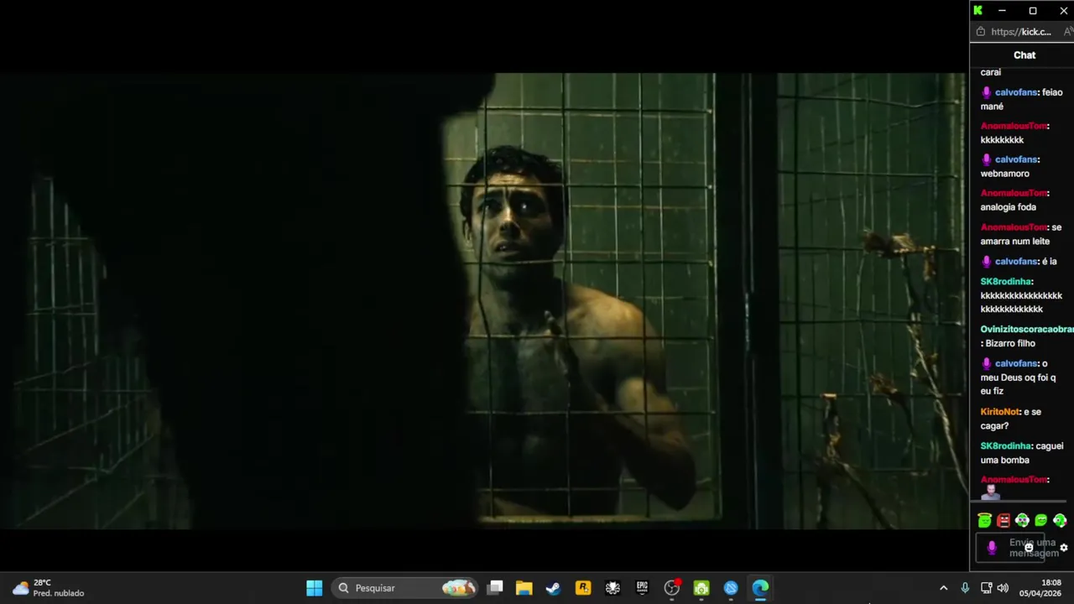
Task: Send the green laughing chat-bubble emote
Action: [x=1041, y=521]
